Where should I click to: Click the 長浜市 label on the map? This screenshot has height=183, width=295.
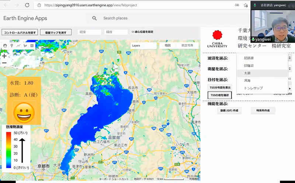pyautogui.click(x=133, y=87)
